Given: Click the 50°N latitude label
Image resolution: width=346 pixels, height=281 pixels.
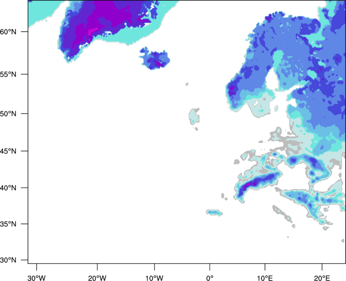Looking at the screenshot, I should coord(8,114).
